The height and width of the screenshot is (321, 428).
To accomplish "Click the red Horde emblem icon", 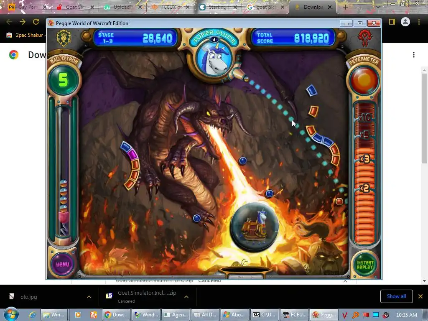I will coord(365,37).
